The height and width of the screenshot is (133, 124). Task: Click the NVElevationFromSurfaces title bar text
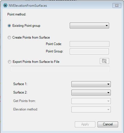click(x=28, y=6)
